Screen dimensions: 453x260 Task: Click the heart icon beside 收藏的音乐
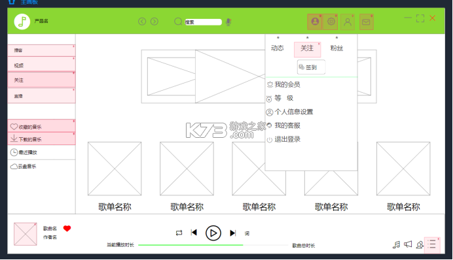(x=14, y=127)
